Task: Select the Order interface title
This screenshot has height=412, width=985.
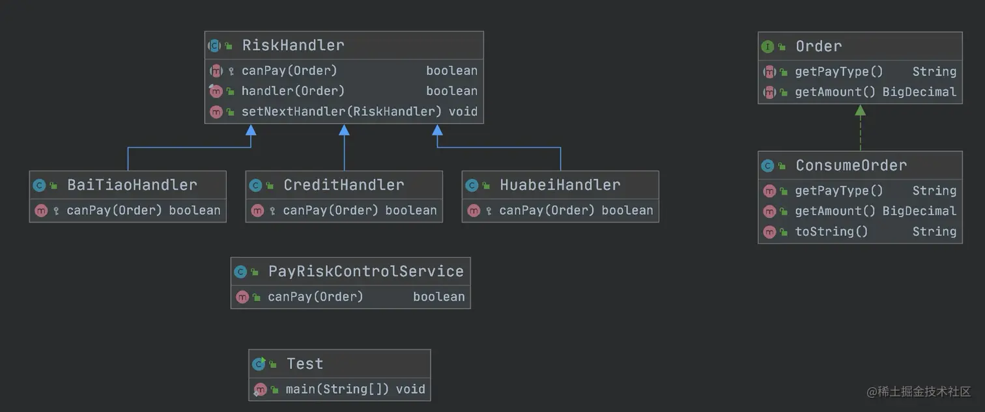Action: [819, 46]
